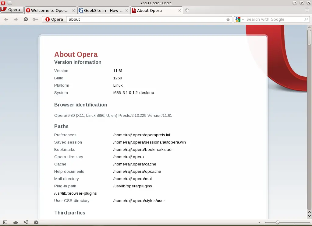
Task: Click the /usr/lib/browser-plugins path
Action: pyautogui.click(x=76, y=193)
